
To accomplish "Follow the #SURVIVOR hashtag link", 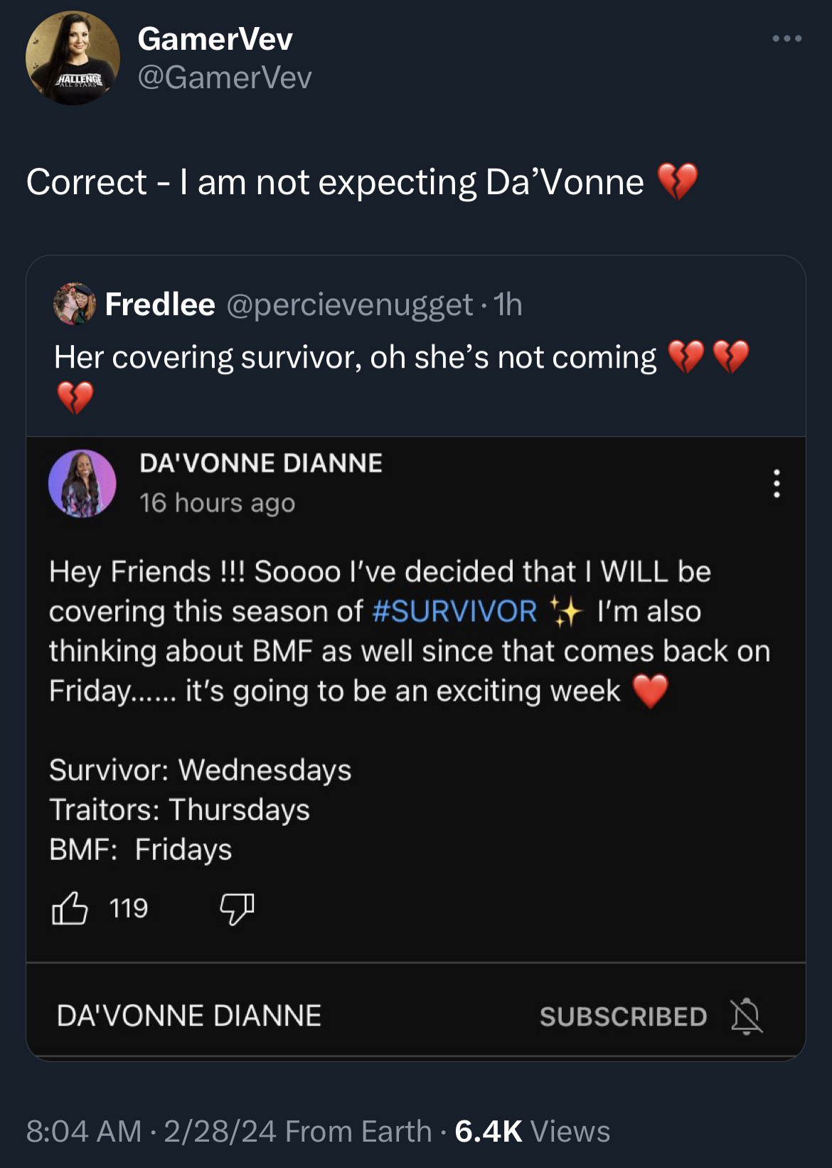I will click(x=454, y=612).
